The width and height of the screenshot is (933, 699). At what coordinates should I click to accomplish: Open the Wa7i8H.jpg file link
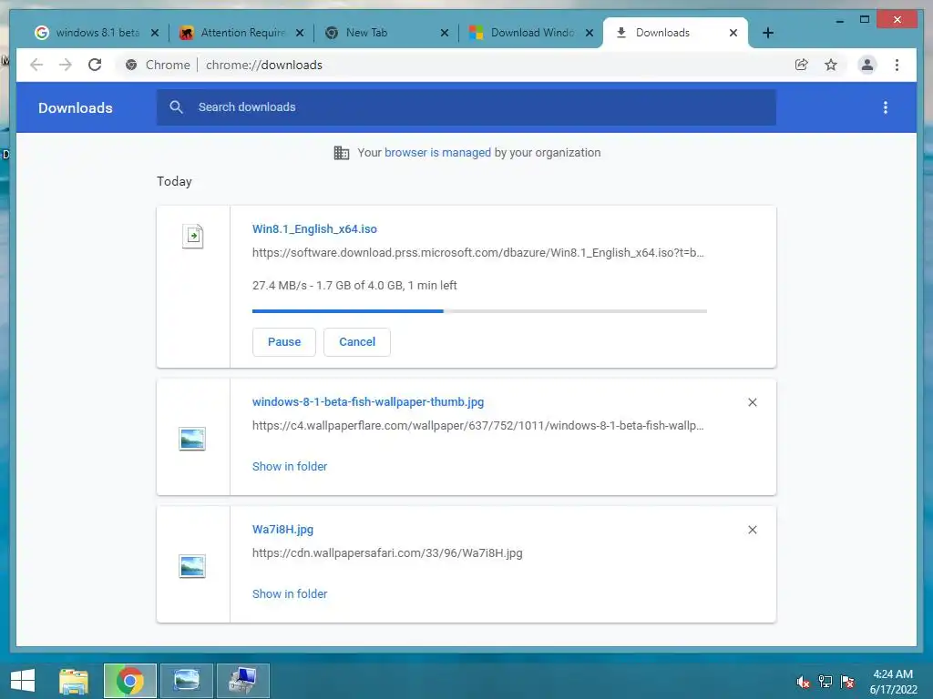282,529
